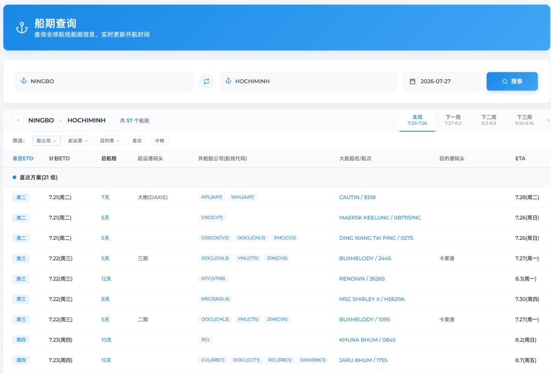The height and width of the screenshot is (374, 551).
Task: Toggle the 直达 filter chip
Action: click(x=137, y=141)
